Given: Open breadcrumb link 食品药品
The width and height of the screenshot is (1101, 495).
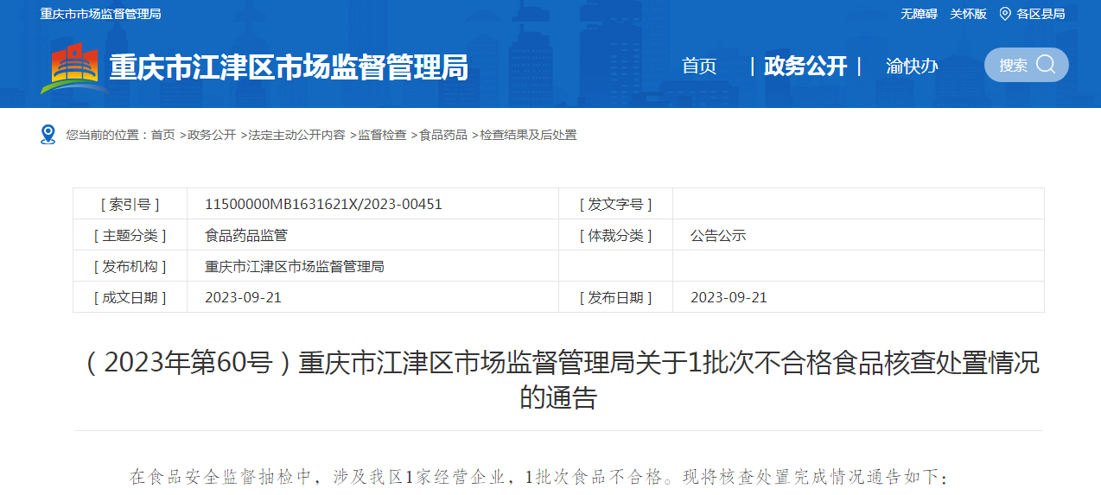Looking at the screenshot, I should (x=443, y=135).
